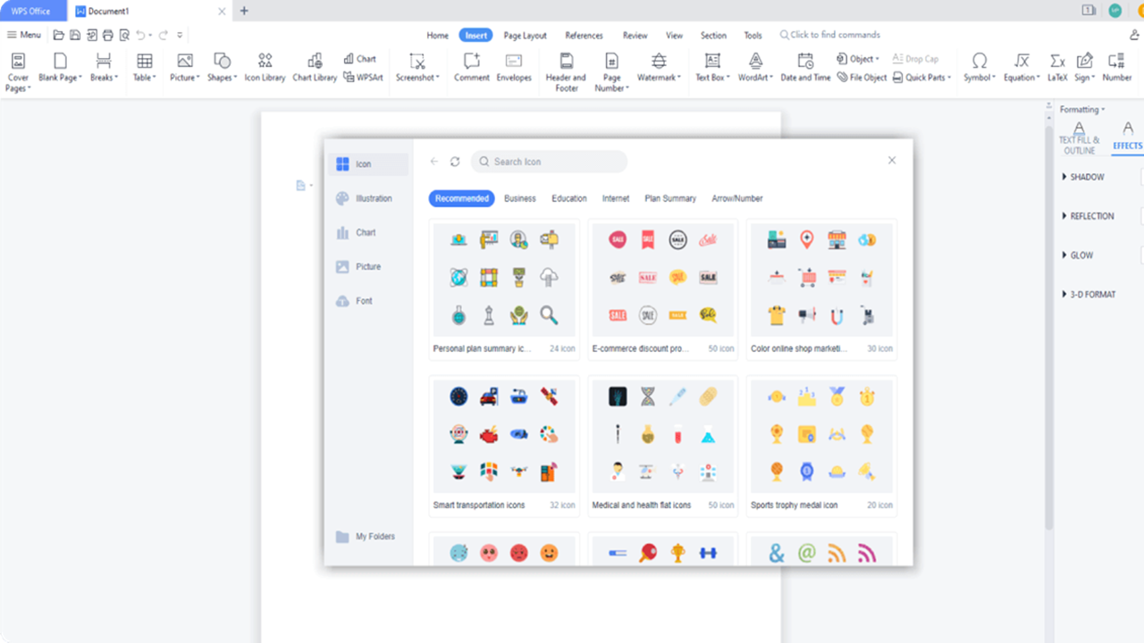Insert Date and Time

[805, 67]
